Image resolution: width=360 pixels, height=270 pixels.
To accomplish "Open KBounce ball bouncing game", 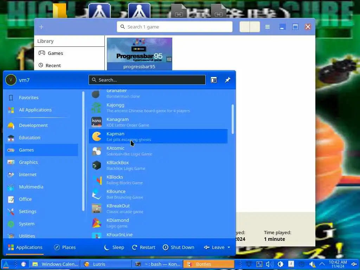I will [x=158, y=194].
